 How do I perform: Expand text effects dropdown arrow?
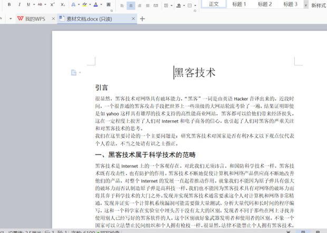coord(79,4)
